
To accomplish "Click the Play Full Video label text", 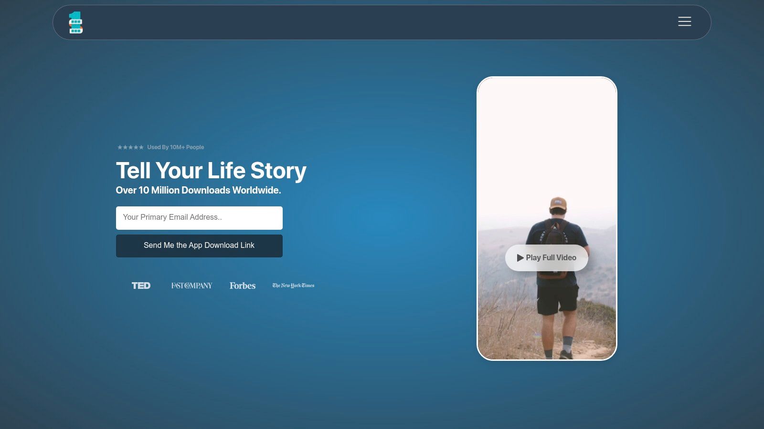I will 551,258.
